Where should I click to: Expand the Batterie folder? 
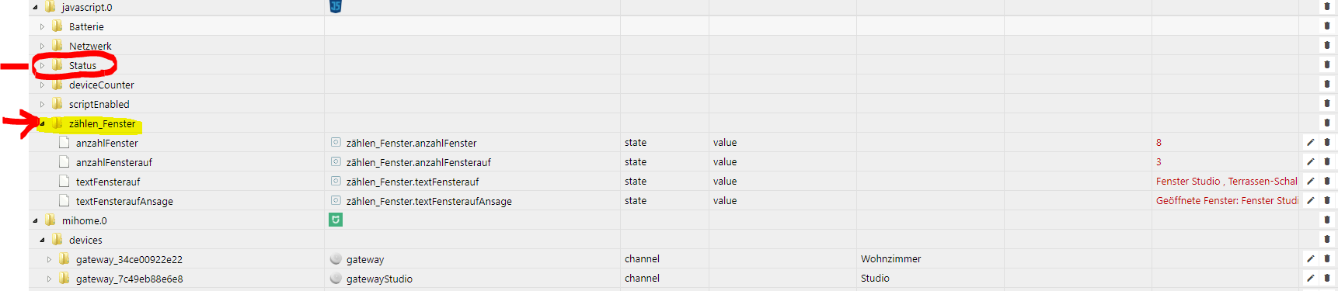coord(42,26)
